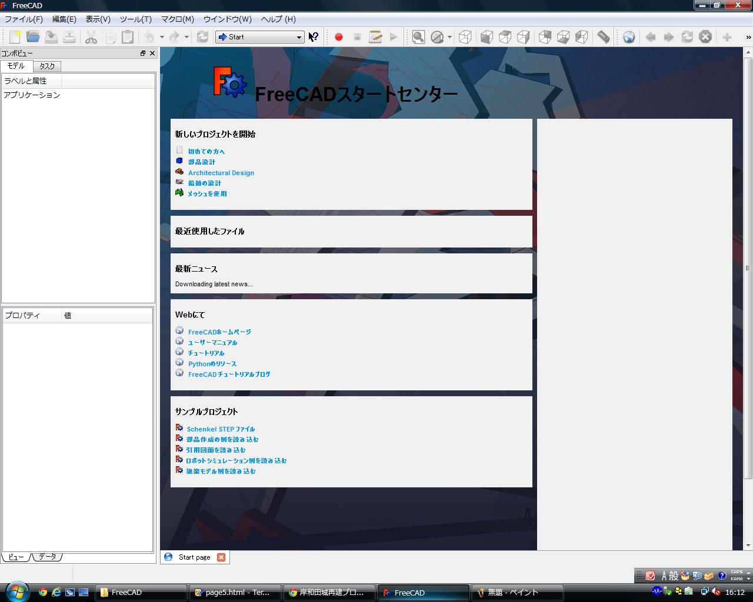This screenshot has width=753, height=602.
Task: Click browser forward arrow in toolbar
Action: point(669,37)
